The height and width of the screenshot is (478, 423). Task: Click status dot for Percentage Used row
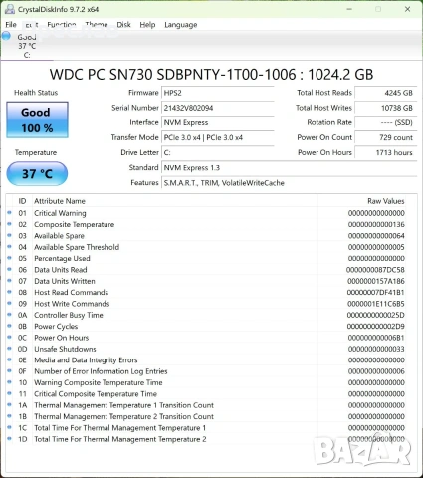[x=9, y=258]
